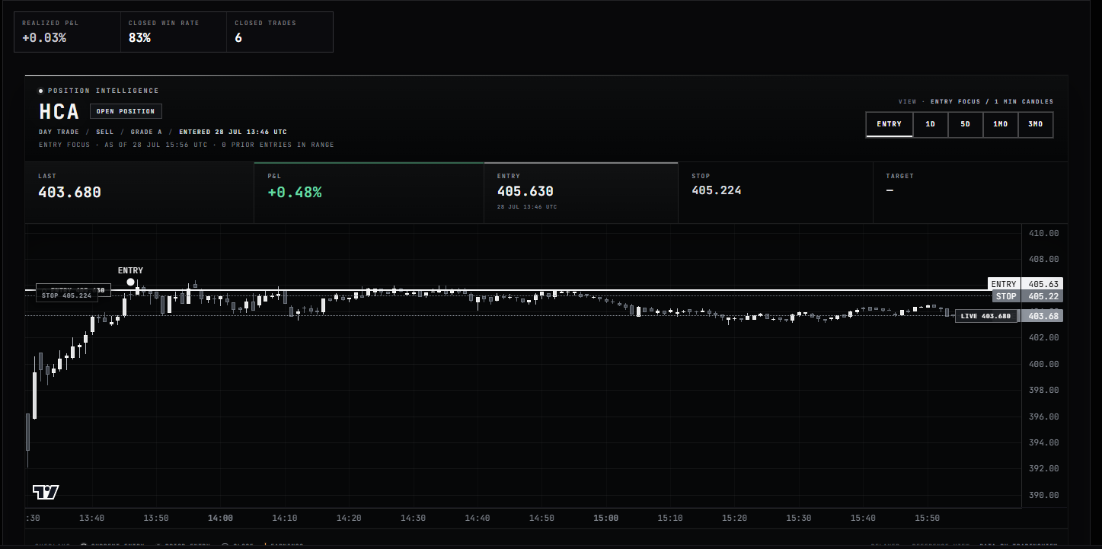Click the TARGET card dash value
Viewport: 1102px width, 549px height.
(890, 190)
